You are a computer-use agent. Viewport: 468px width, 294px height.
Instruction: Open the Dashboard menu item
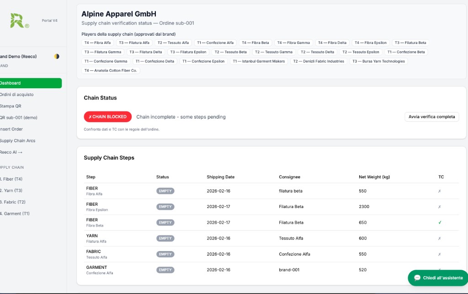pyautogui.click(x=31, y=83)
